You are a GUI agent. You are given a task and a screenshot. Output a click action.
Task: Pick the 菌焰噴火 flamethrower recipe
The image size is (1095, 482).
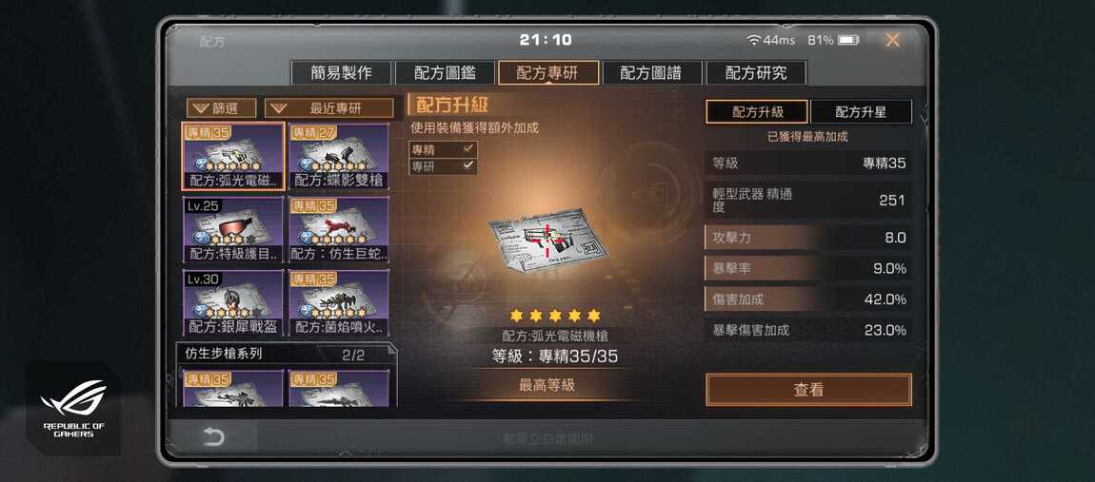(338, 303)
